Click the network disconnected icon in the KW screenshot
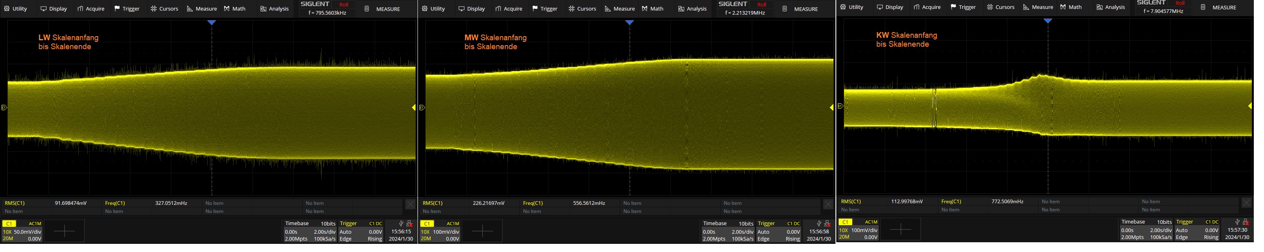This screenshot has height=252, width=1264. 1245,222
